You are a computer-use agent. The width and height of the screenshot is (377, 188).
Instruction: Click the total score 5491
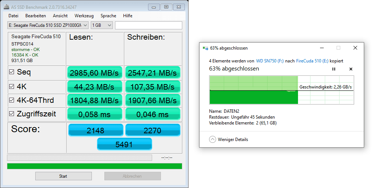click(124, 144)
